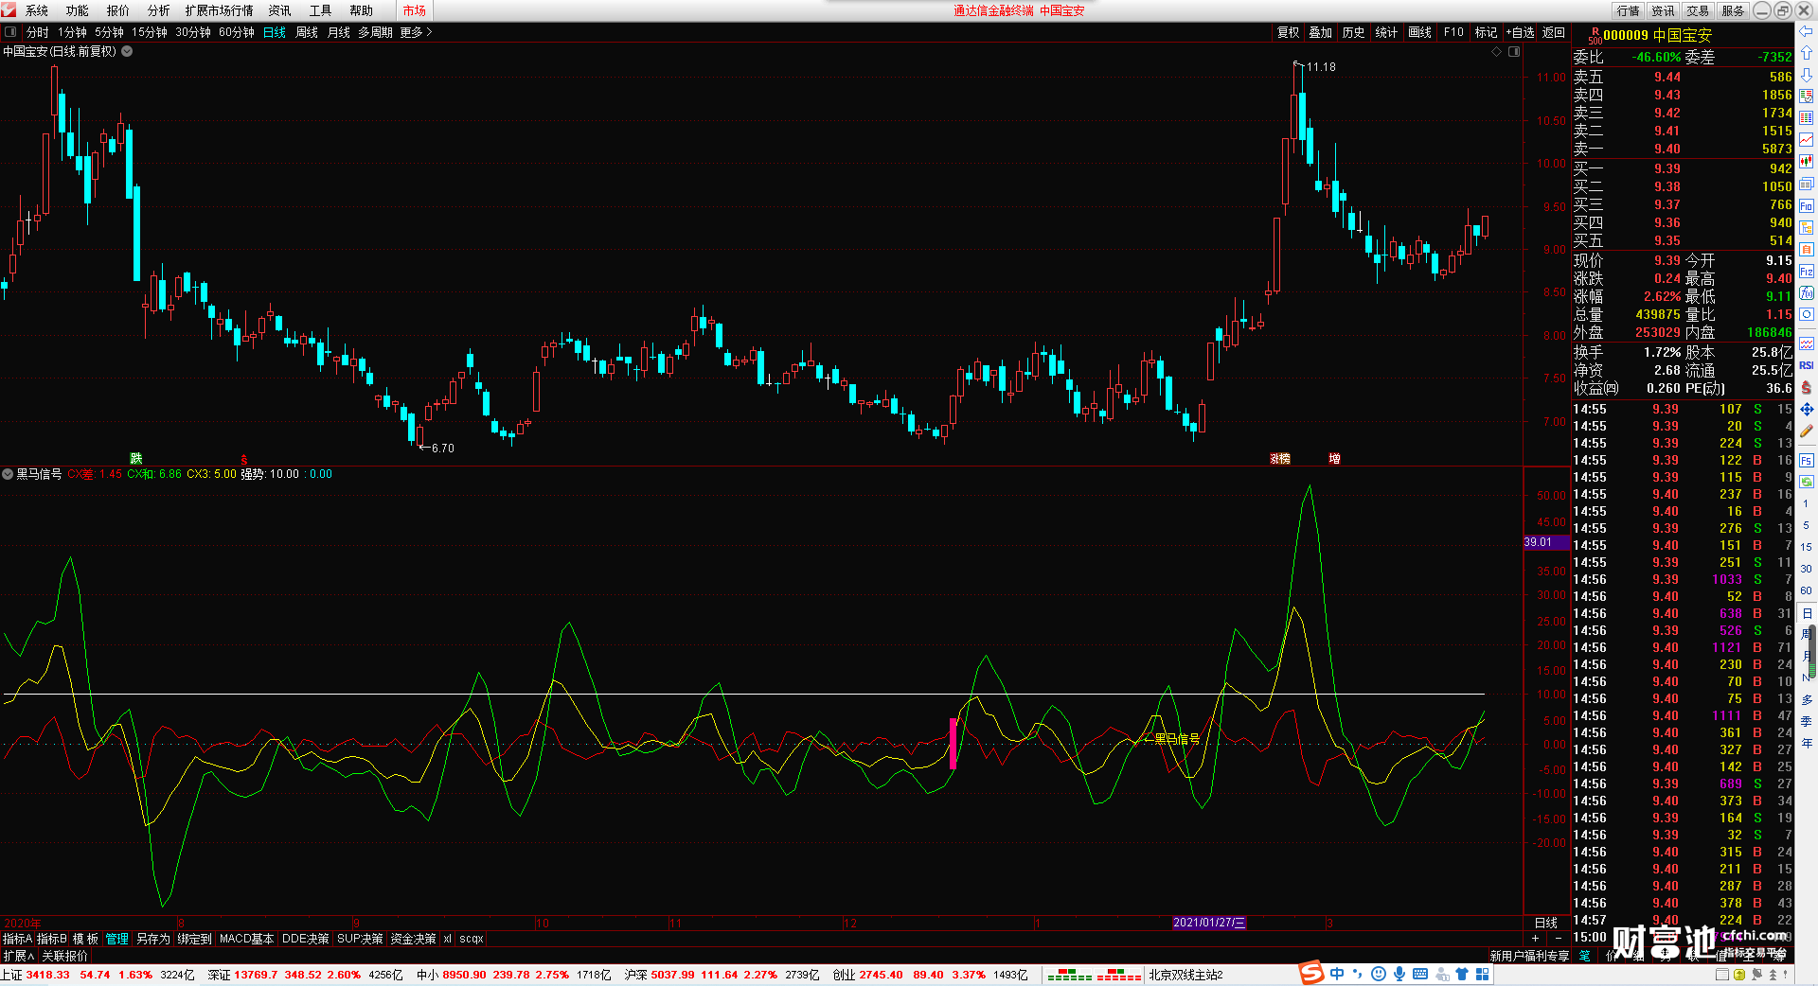This screenshot has height=986, width=1818.
Task: Select the 5分钟 period tab
Action: (109, 32)
